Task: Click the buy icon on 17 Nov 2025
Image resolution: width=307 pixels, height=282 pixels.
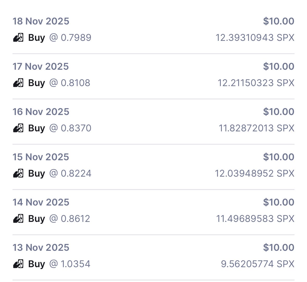Action: (18, 83)
